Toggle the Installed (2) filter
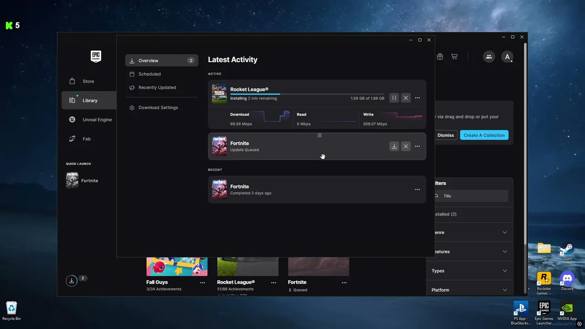The height and width of the screenshot is (329, 585). point(445,214)
